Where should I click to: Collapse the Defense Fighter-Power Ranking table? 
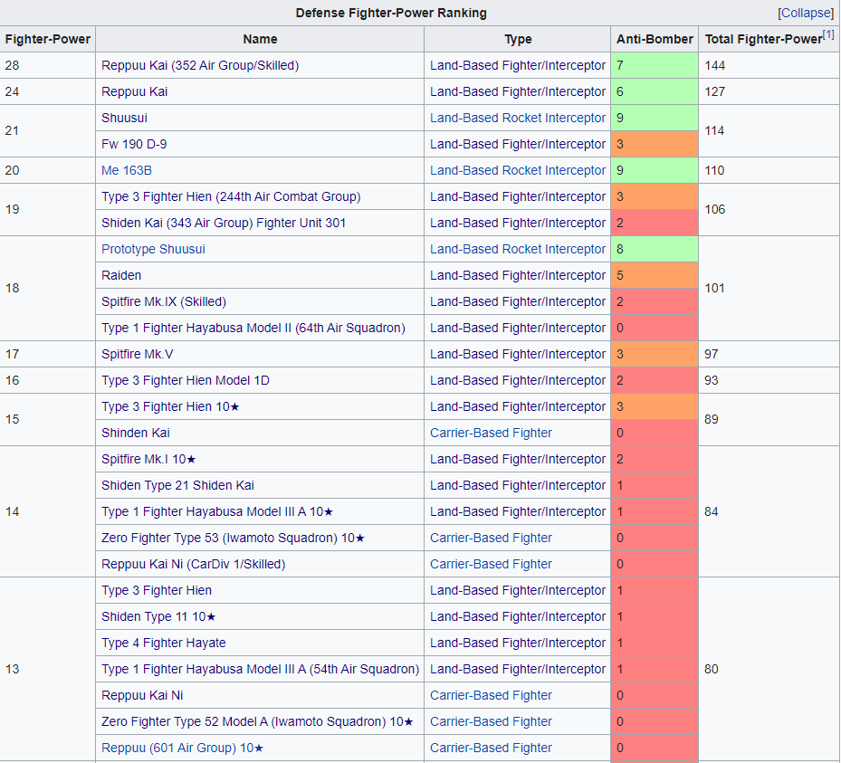click(806, 13)
